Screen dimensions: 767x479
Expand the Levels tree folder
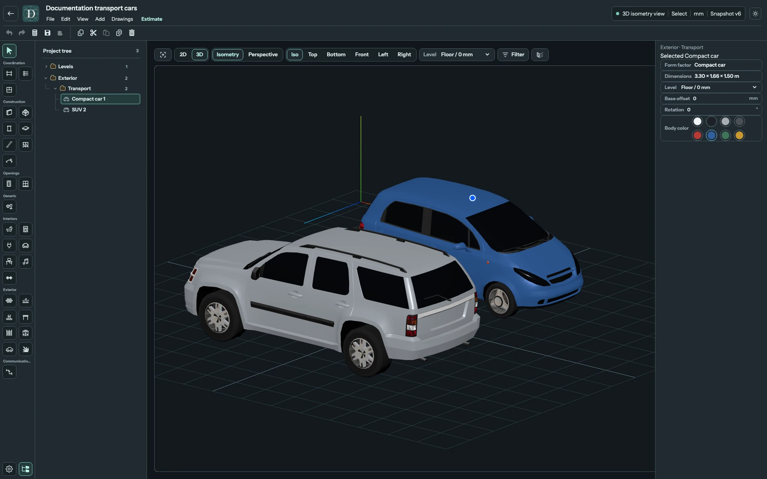coord(46,67)
